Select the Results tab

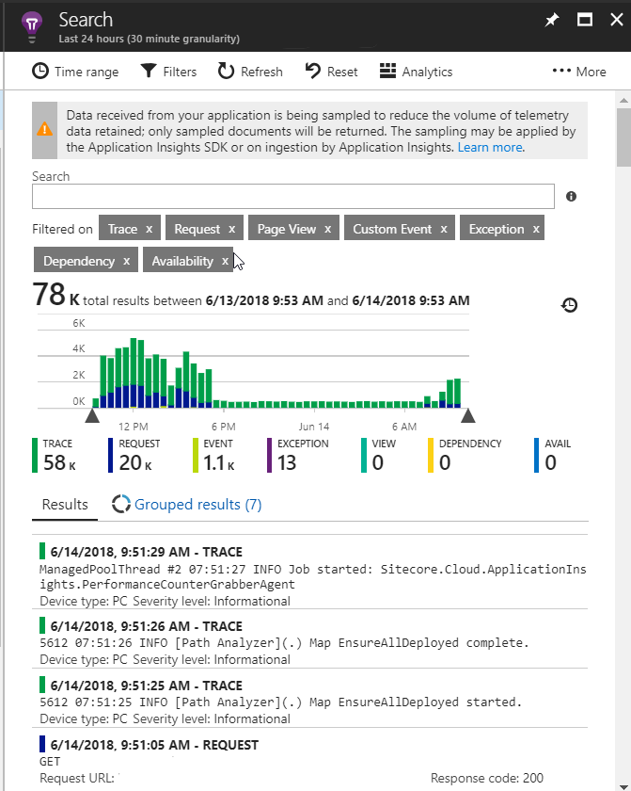click(65, 505)
